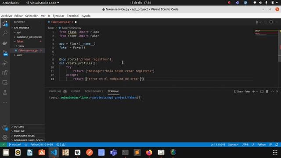Select the bash - faker terminal
This screenshot has height=158, width=281.
[x=242, y=92]
